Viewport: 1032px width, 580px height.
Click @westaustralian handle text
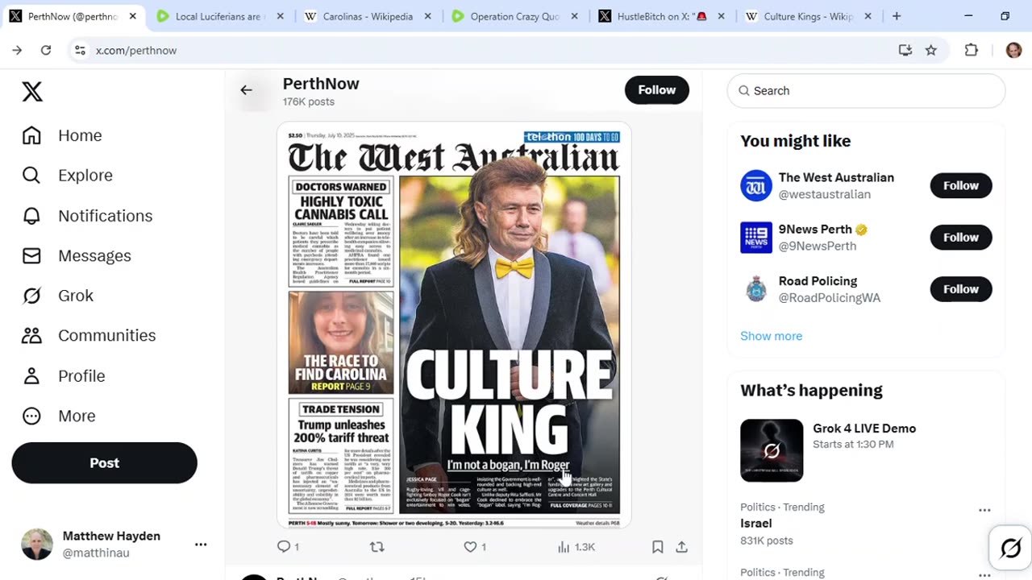[824, 194]
